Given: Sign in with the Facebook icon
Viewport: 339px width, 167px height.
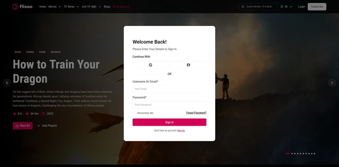Looking at the screenshot, I should point(188,65).
